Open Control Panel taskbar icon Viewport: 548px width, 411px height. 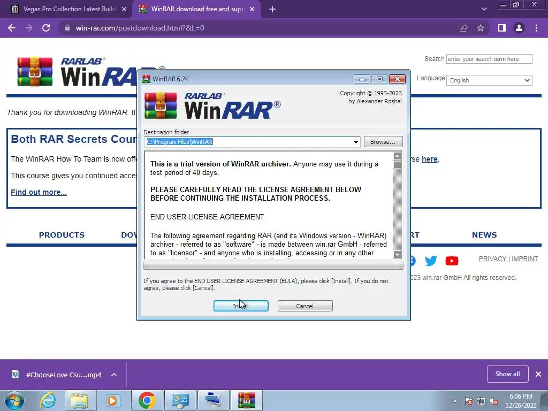(x=180, y=400)
